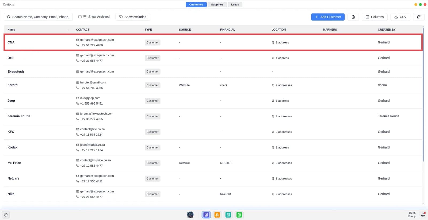Click the vertical table scrollbar
The width and height of the screenshot is (428, 220).
point(423,95)
